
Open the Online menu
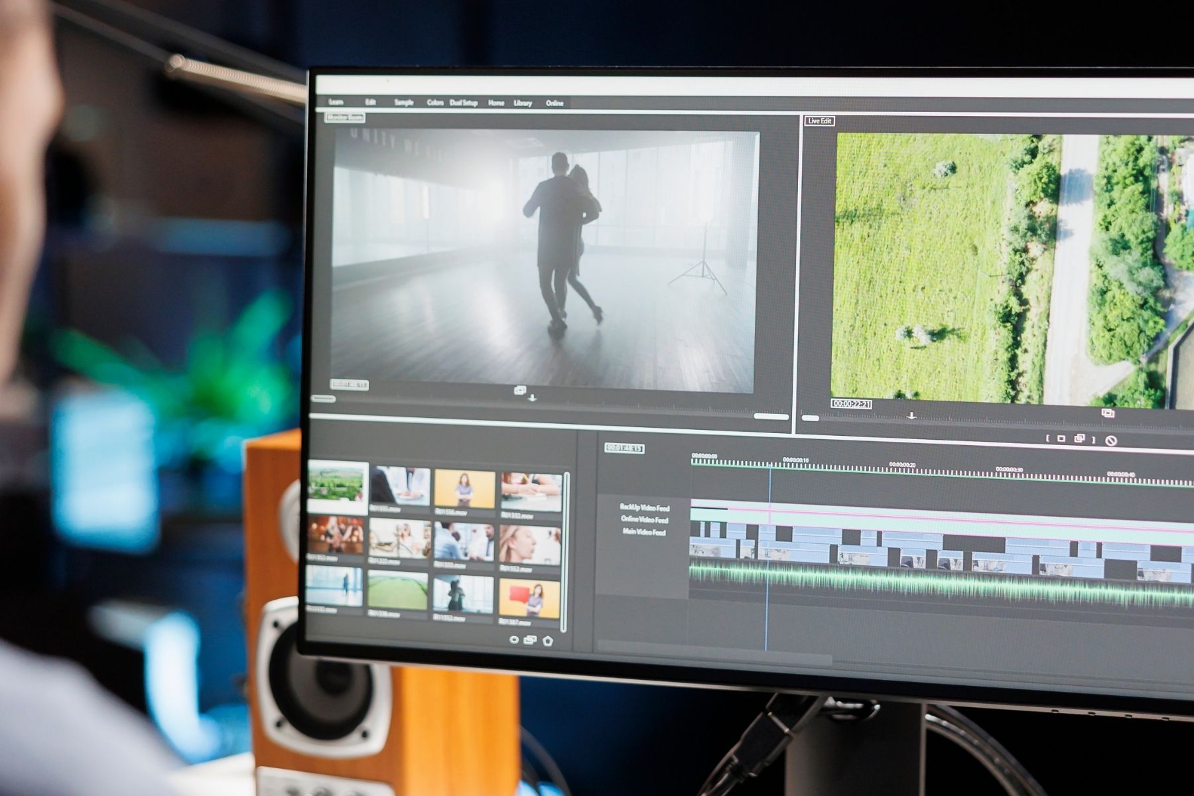click(x=555, y=103)
